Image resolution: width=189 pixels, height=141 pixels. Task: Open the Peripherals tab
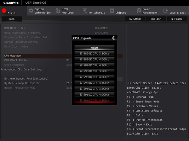[94, 11]
